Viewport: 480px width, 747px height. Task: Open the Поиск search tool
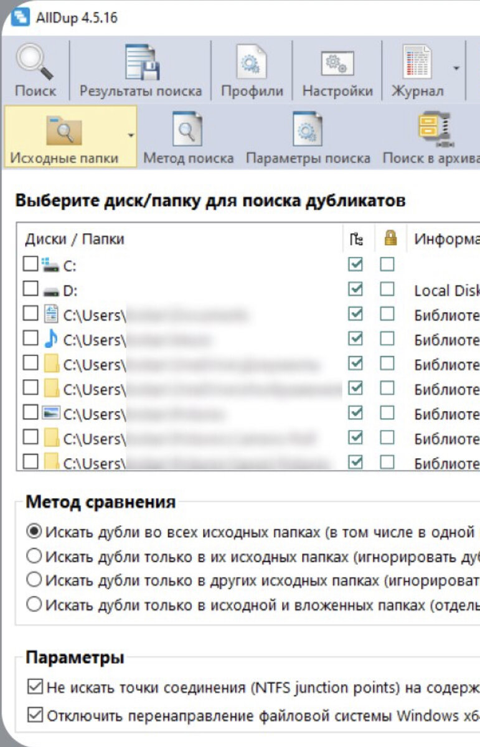click(x=35, y=71)
